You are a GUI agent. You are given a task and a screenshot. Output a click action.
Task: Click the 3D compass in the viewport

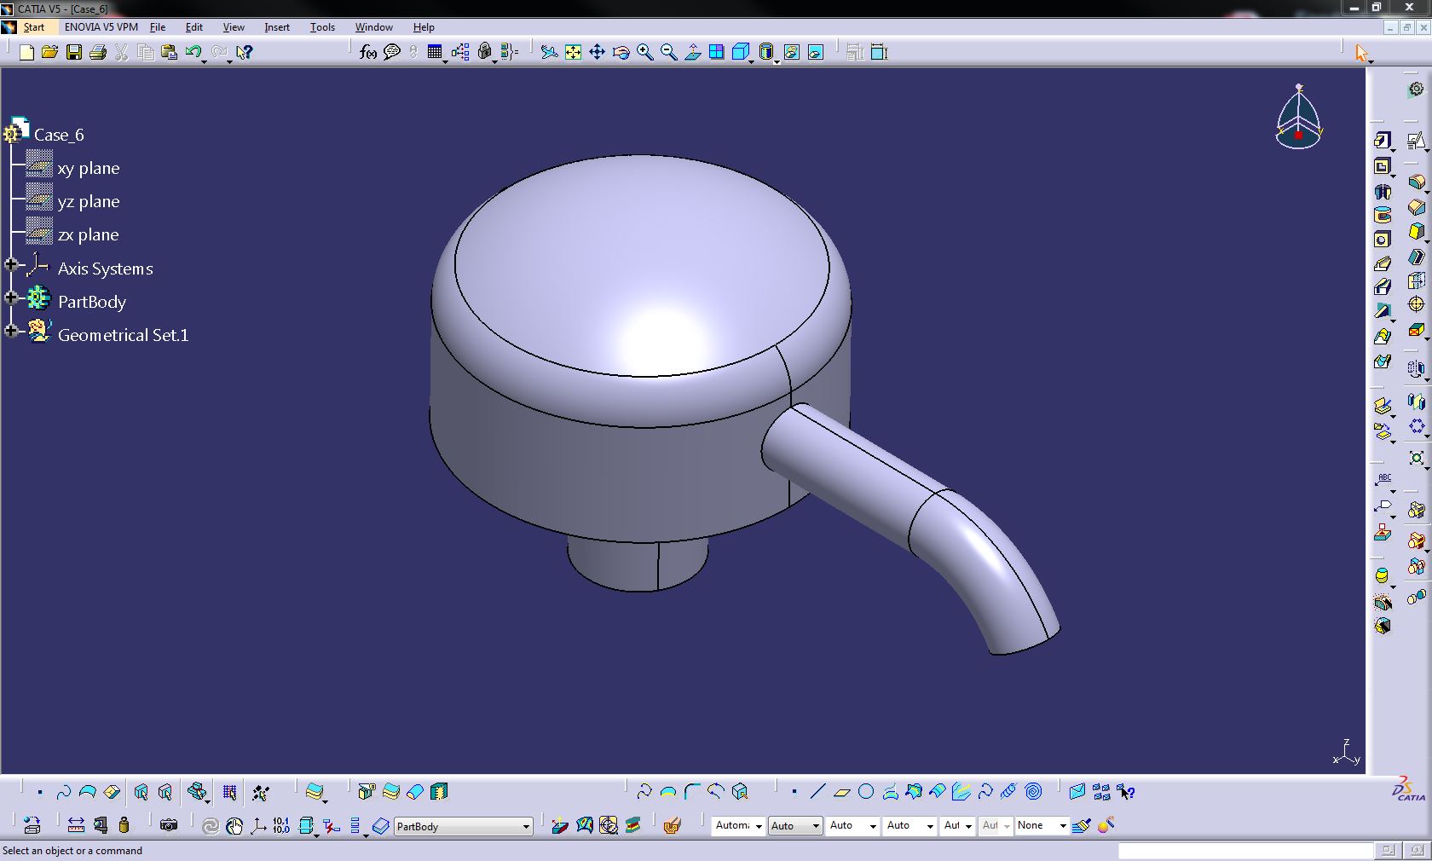pyautogui.click(x=1298, y=118)
